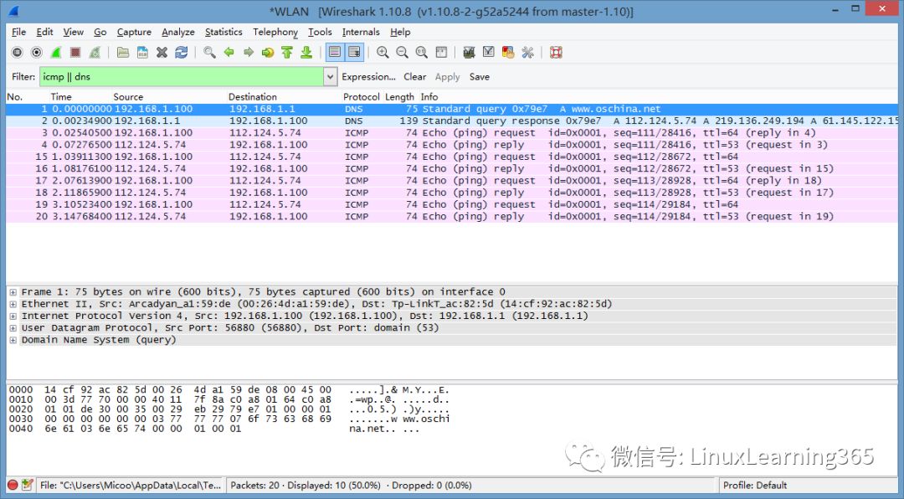The image size is (904, 499).
Task: Go to specific packet number icon
Action: point(268,53)
